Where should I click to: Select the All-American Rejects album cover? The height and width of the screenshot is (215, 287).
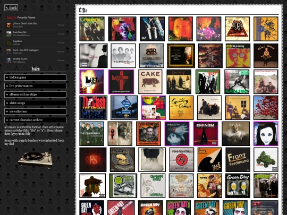[x=123, y=56]
